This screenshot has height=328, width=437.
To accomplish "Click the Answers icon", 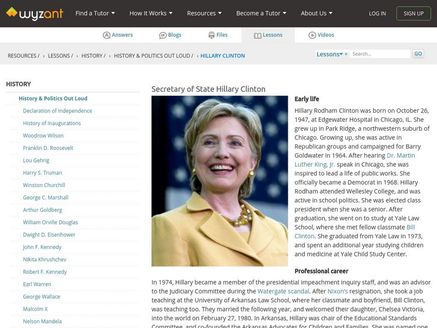I will (x=107, y=35).
